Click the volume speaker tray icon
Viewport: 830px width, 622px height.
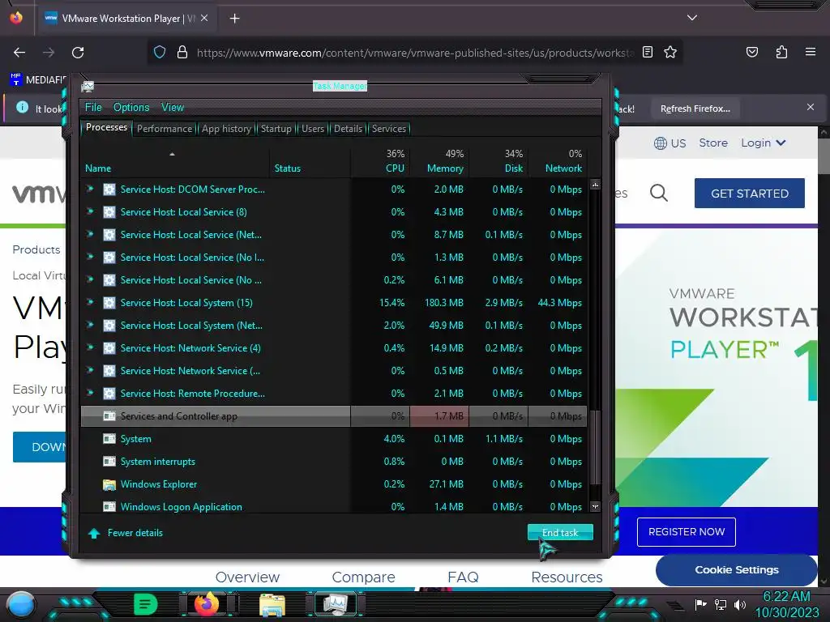[x=740, y=604]
